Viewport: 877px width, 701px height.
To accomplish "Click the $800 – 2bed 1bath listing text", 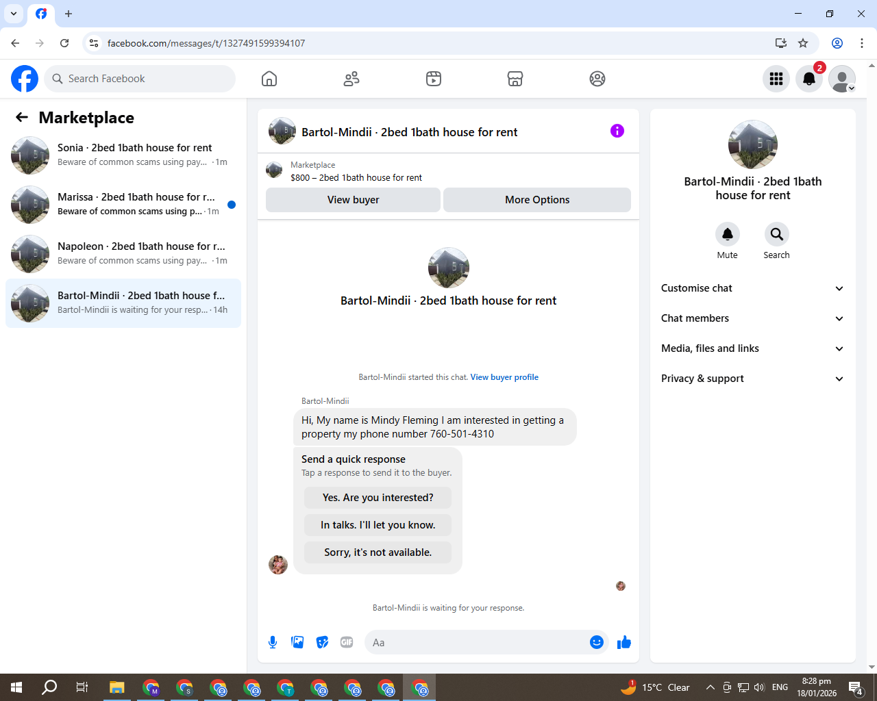I will [x=356, y=177].
